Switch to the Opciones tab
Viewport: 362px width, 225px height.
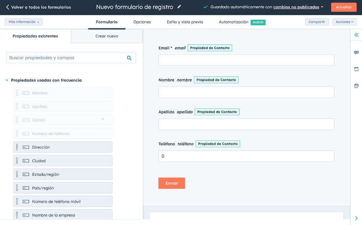click(142, 22)
